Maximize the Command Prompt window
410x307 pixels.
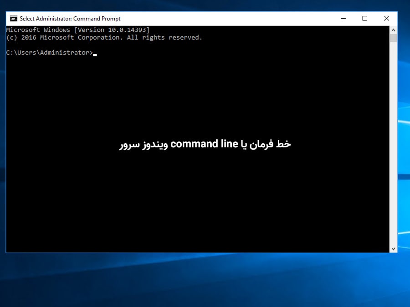tap(365, 19)
